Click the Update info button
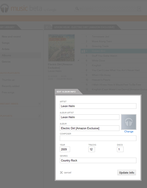Screen dimensions: 147x188 [126, 173]
